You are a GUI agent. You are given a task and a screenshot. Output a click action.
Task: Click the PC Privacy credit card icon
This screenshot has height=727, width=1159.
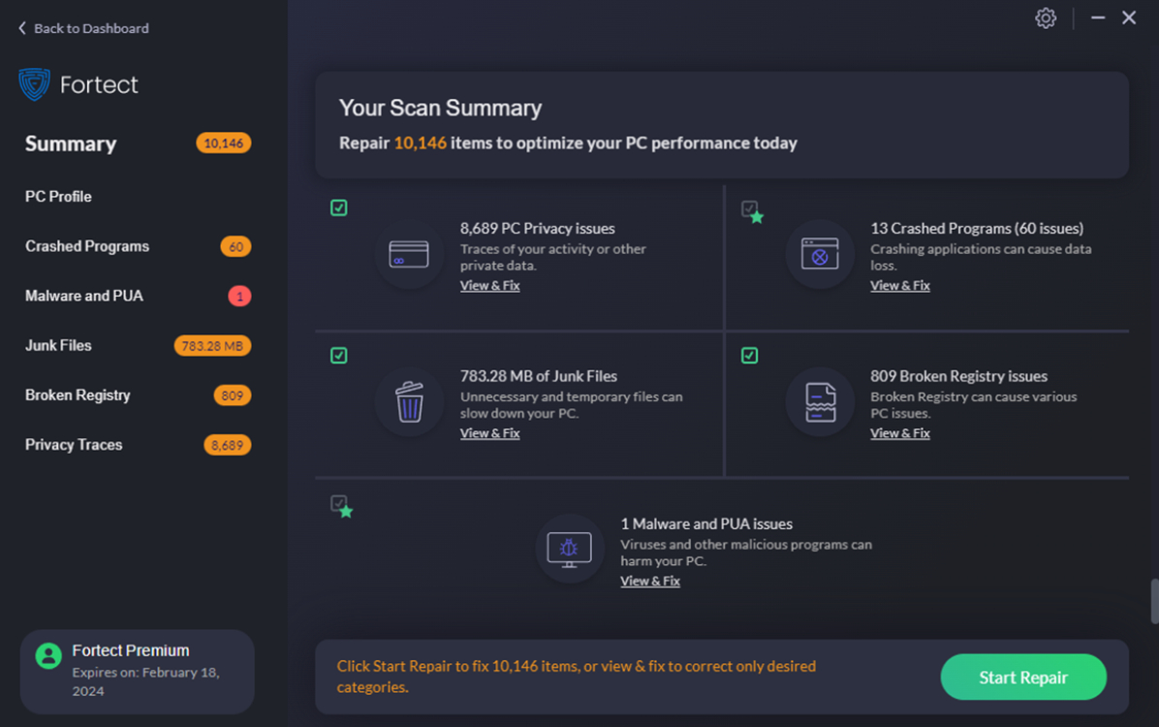(409, 255)
